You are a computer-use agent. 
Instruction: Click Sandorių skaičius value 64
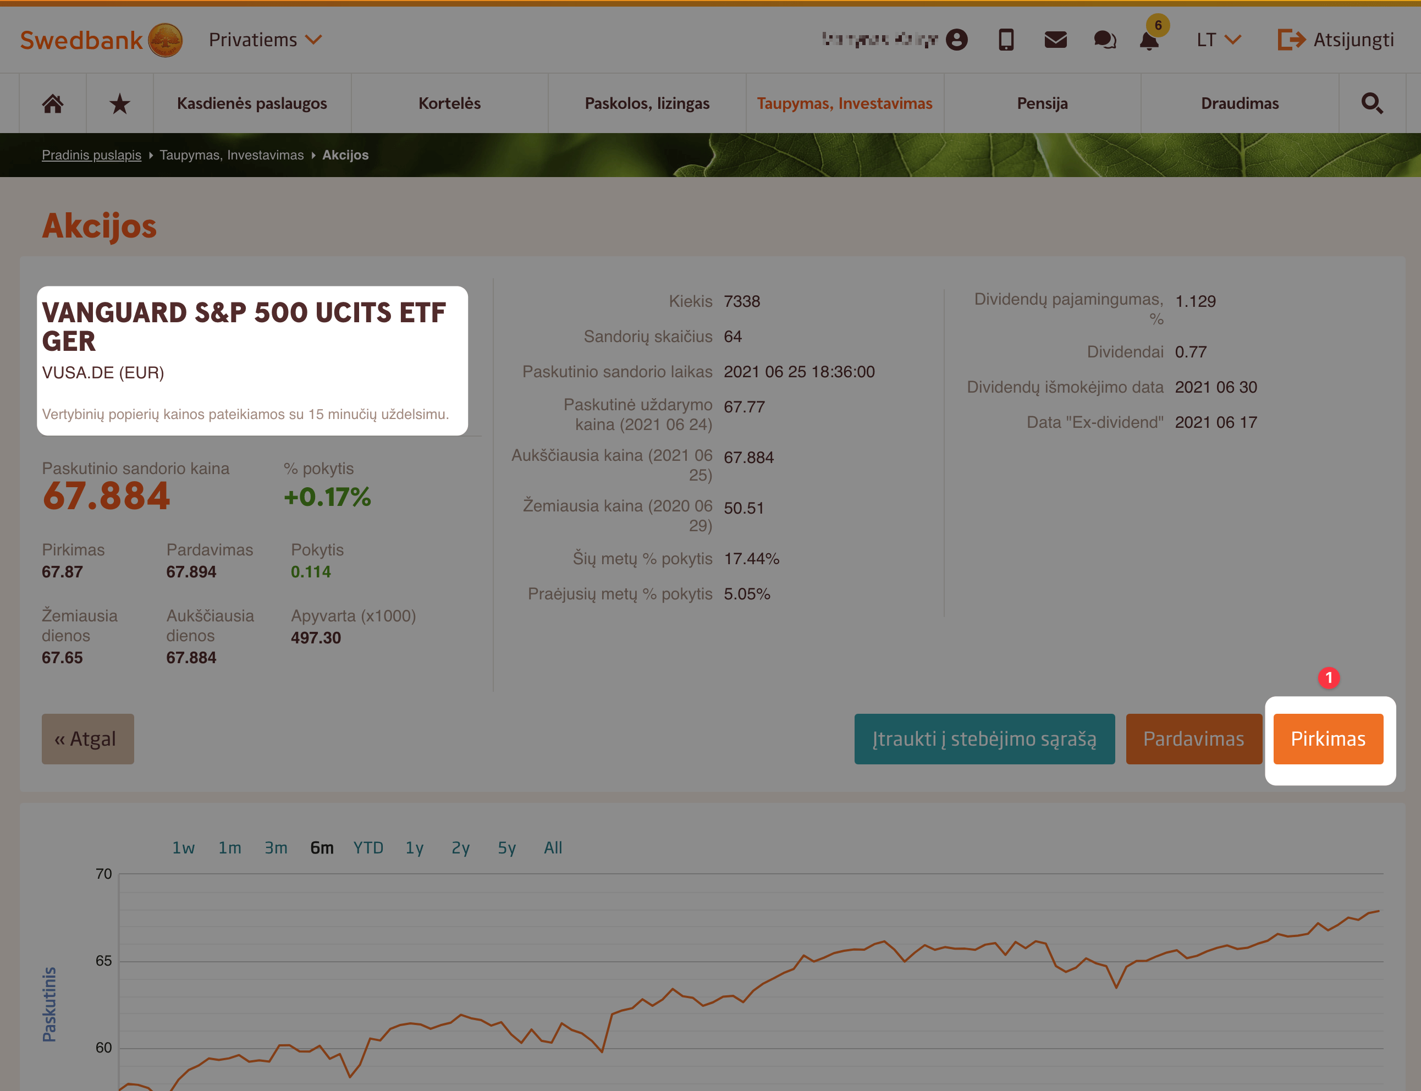(x=732, y=337)
